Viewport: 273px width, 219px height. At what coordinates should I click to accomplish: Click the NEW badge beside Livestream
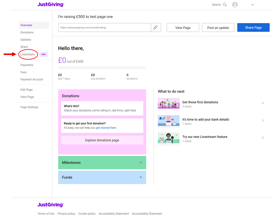point(44,54)
